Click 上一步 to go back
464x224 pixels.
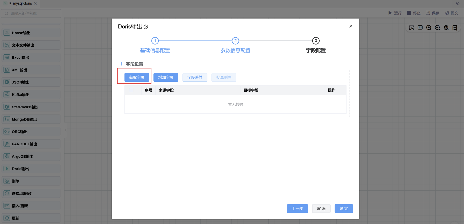(297, 208)
